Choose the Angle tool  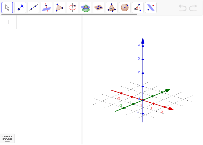(138, 8)
